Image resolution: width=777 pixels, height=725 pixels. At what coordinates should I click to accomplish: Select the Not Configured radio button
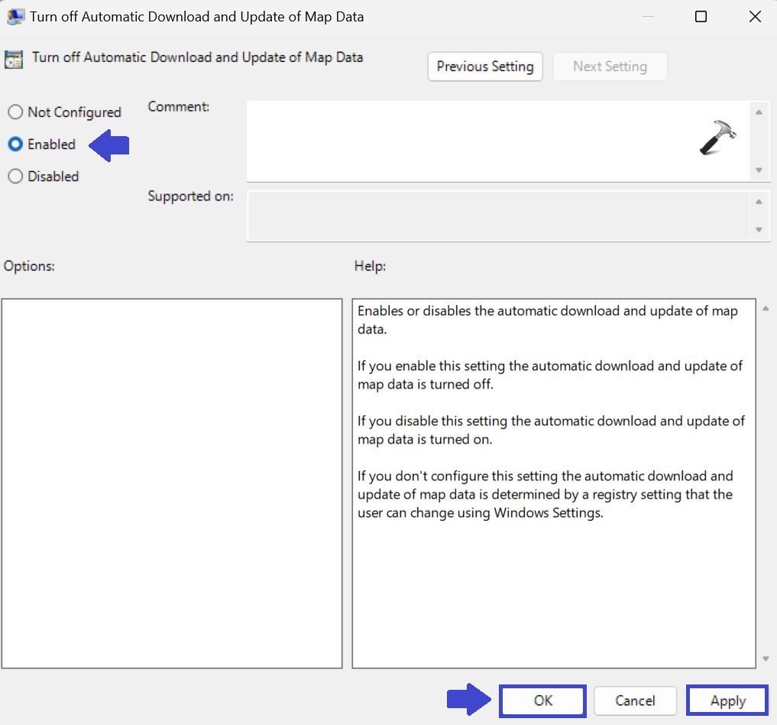(x=15, y=112)
